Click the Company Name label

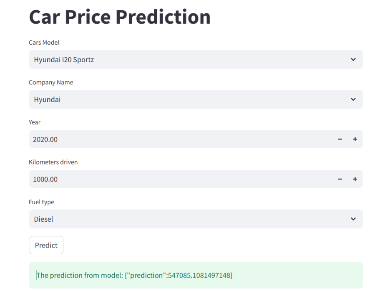51,82
